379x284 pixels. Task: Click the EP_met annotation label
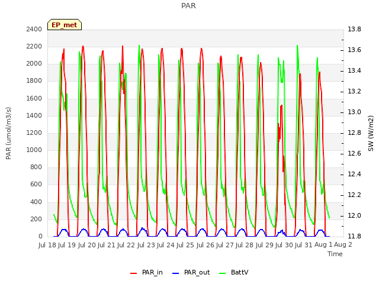65,25
